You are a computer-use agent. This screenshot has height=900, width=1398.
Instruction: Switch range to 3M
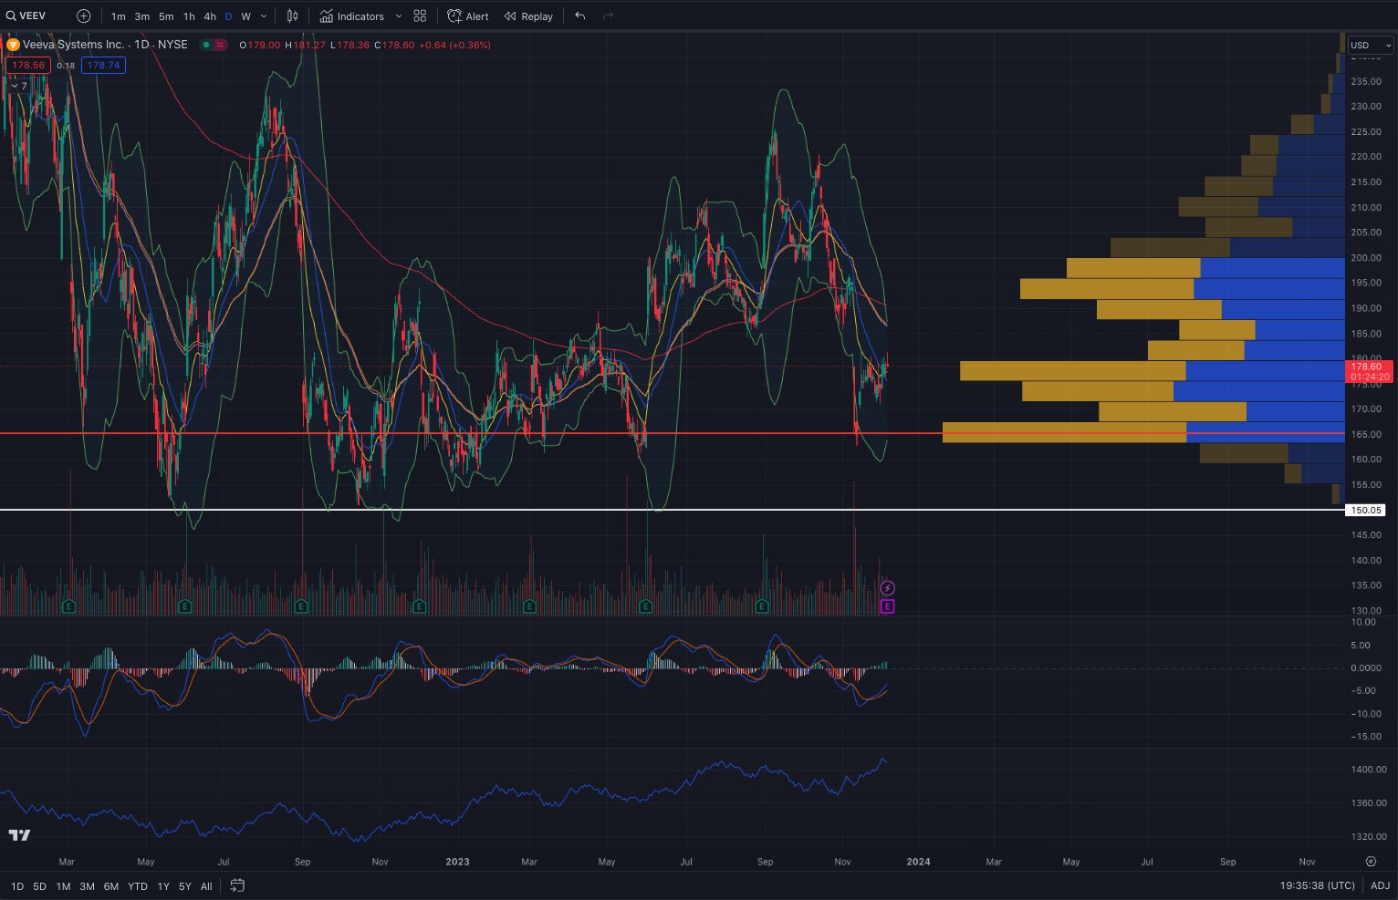[x=87, y=886]
